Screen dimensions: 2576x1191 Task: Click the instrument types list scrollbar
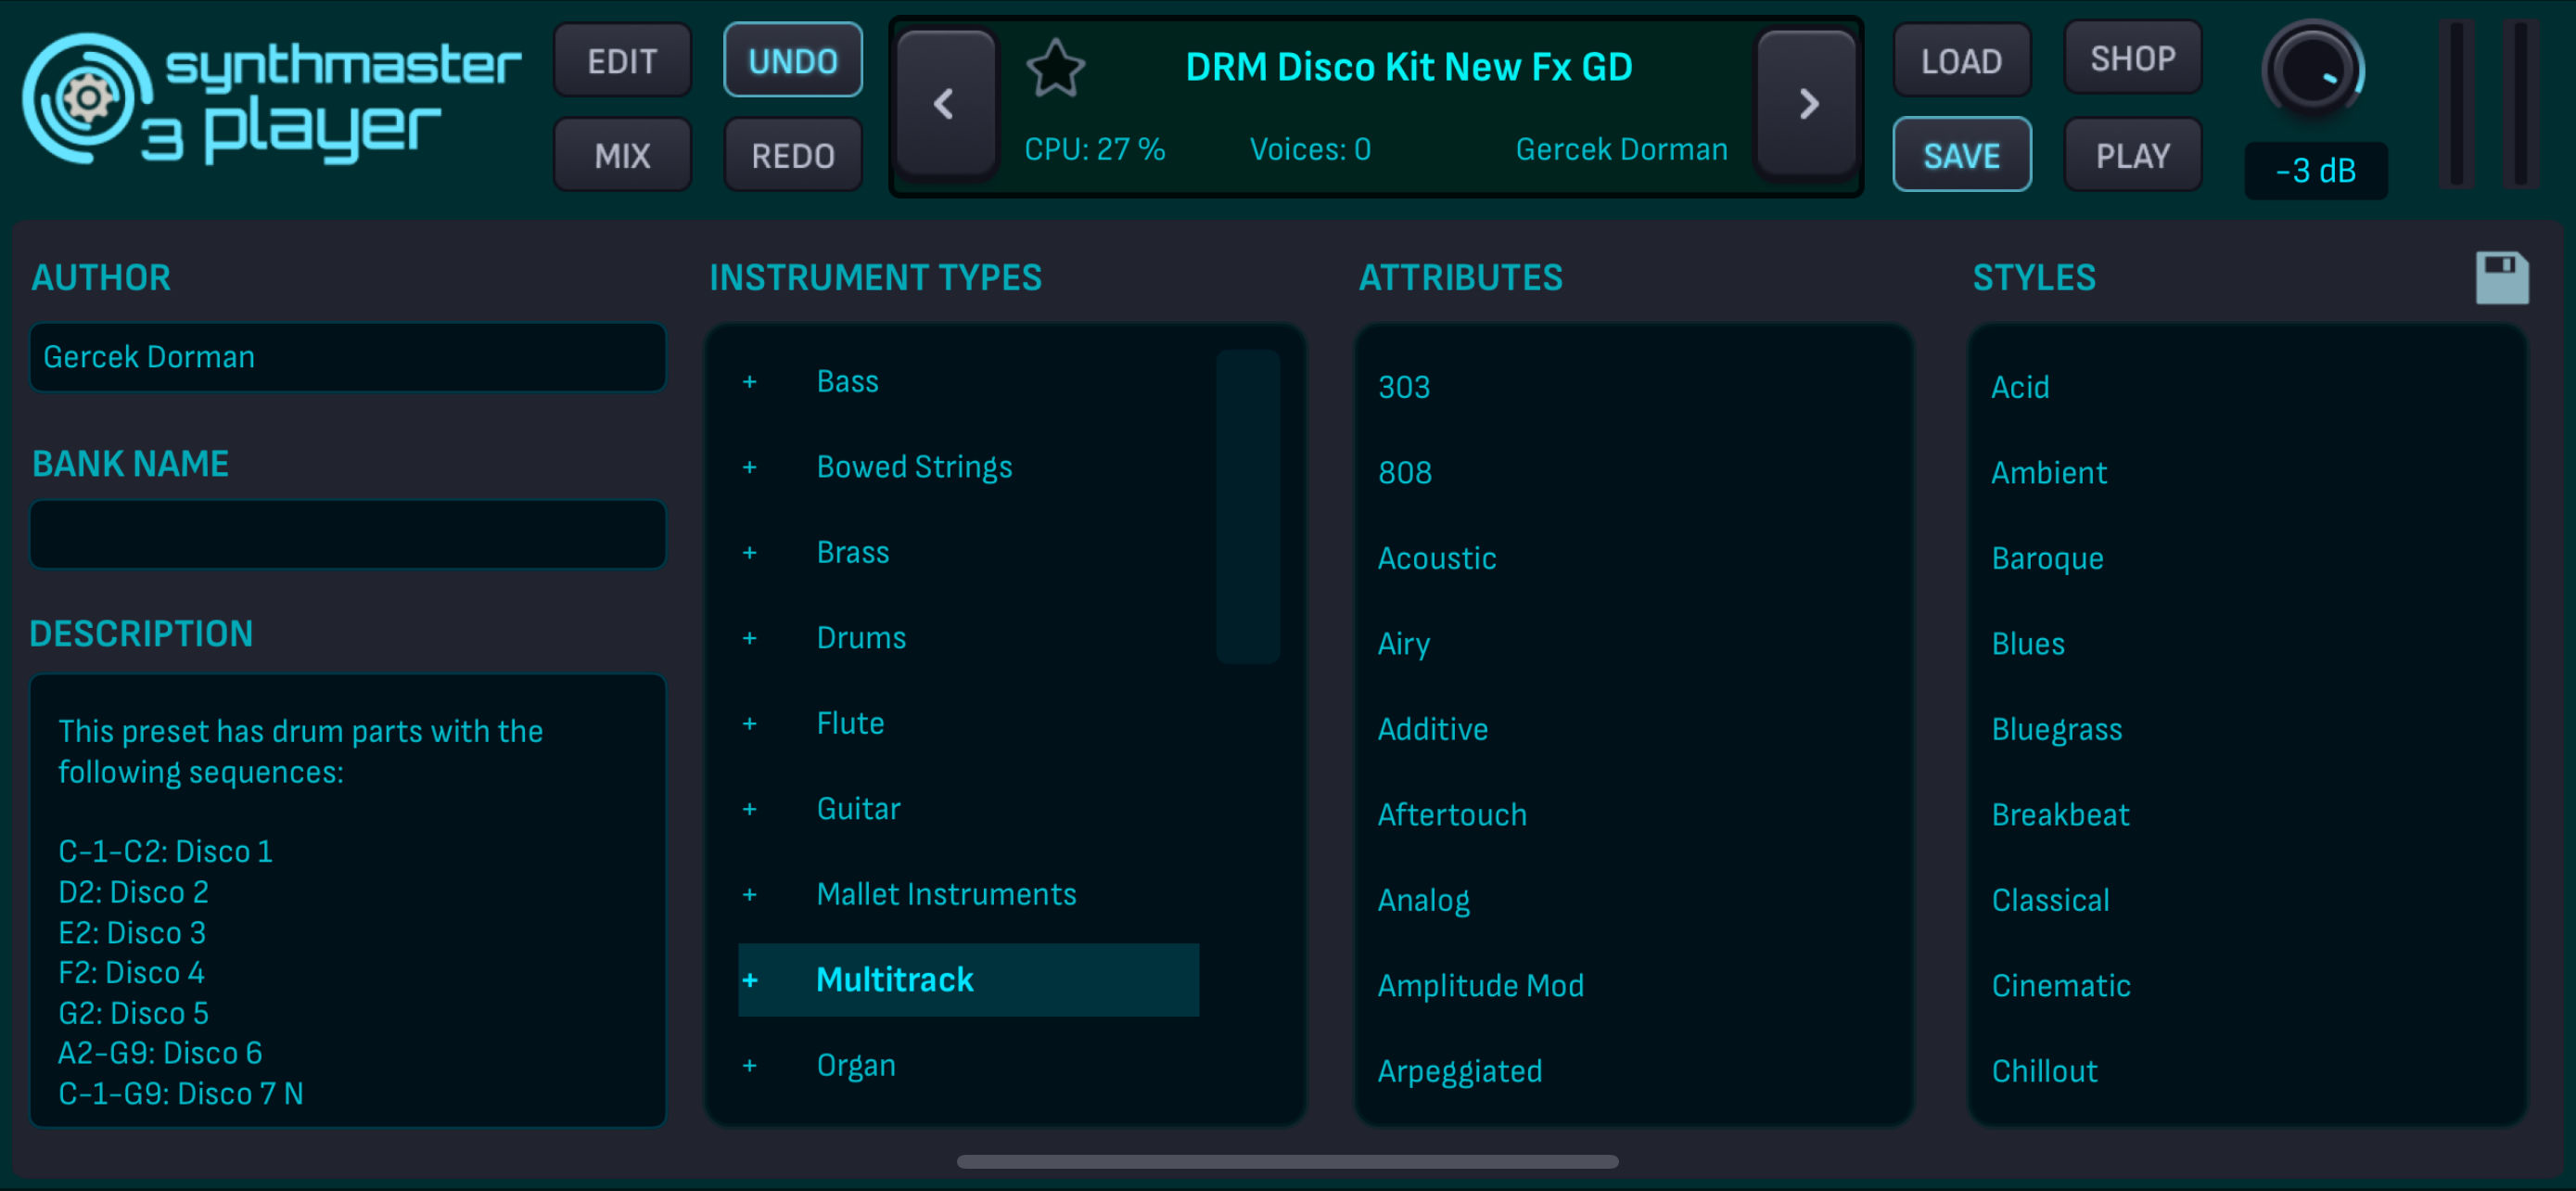click(1247, 506)
